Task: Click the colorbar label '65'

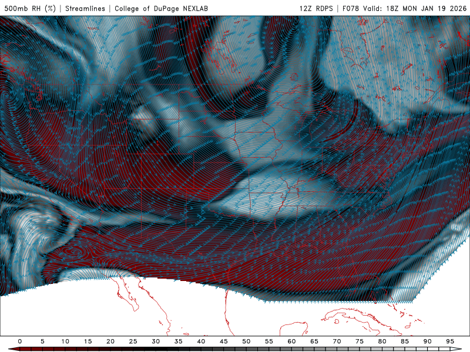Action: pyautogui.click(x=314, y=341)
